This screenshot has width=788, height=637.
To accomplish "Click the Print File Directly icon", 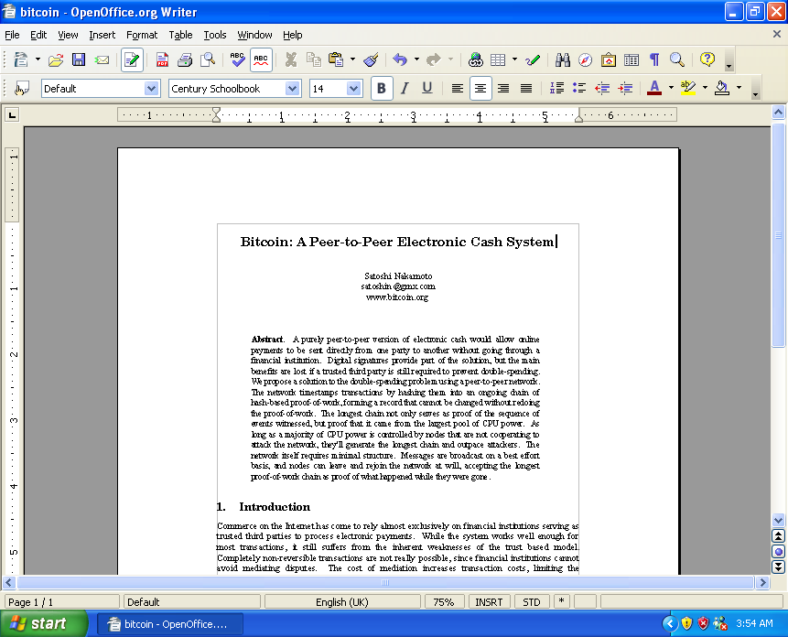I will coord(185,59).
